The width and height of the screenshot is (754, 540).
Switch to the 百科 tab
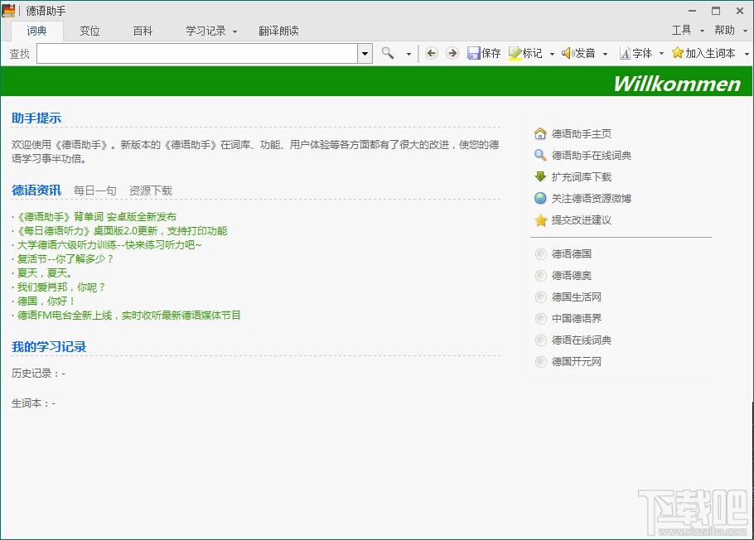143,31
